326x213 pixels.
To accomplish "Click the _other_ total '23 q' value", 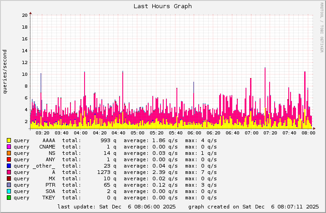I will pyautogui.click(x=110, y=166).
